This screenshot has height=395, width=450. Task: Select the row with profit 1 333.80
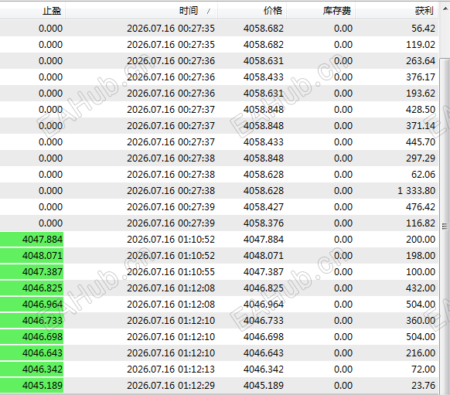(220, 191)
